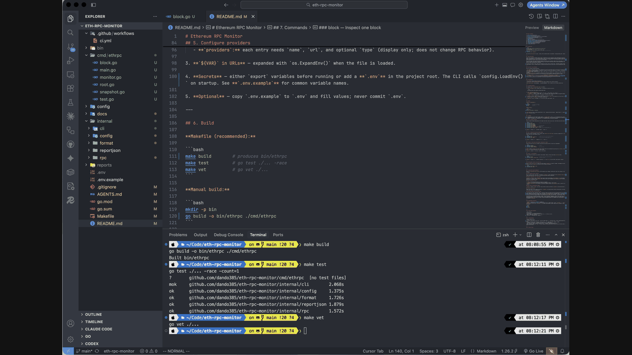
Task: Click the editor minimap scroll area
Action: 545,128
